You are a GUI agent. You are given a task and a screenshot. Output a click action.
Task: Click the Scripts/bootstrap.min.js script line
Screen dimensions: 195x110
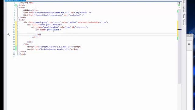point(53,49)
